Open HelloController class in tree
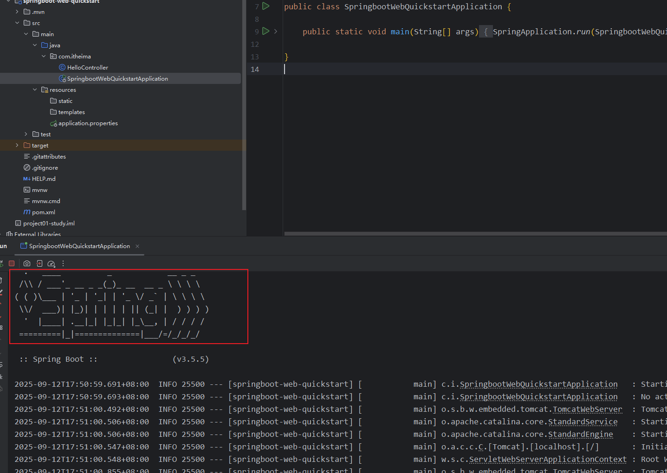The width and height of the screenshot is (667, 473). (87, 67)
